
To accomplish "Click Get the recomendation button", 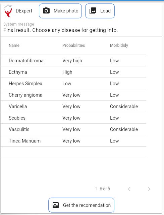I will tap(81, 205).
